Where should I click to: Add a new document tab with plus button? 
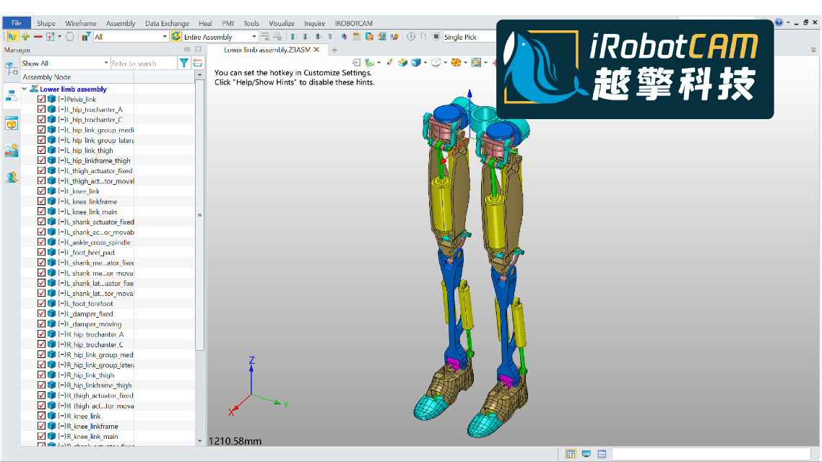[x=334, y=50]
